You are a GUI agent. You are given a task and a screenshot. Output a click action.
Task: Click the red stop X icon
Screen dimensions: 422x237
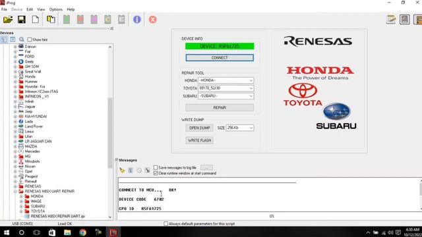pos(152,19)
